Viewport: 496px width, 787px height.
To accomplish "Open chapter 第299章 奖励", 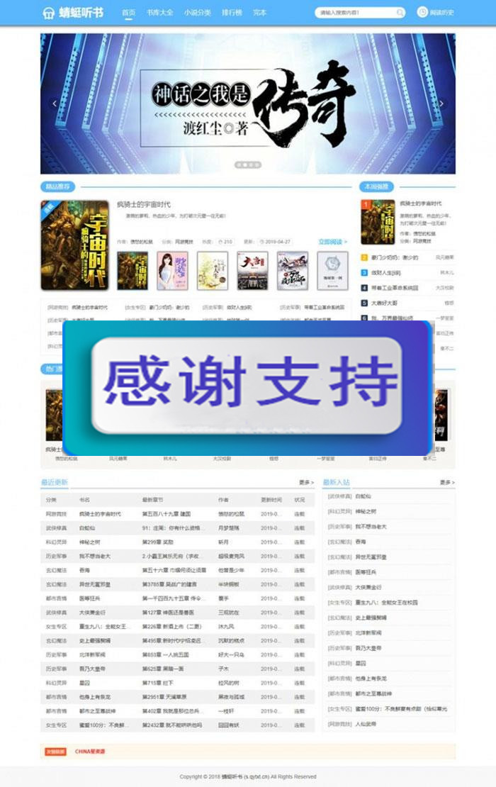I will coord(157,542).
